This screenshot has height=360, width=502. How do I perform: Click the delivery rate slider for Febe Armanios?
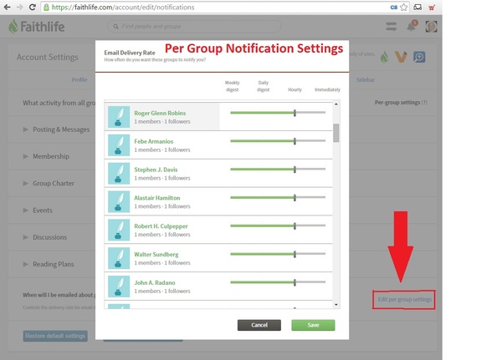[278, 140]
